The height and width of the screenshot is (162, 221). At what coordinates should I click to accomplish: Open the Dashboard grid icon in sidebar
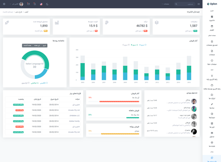point(212,17)
